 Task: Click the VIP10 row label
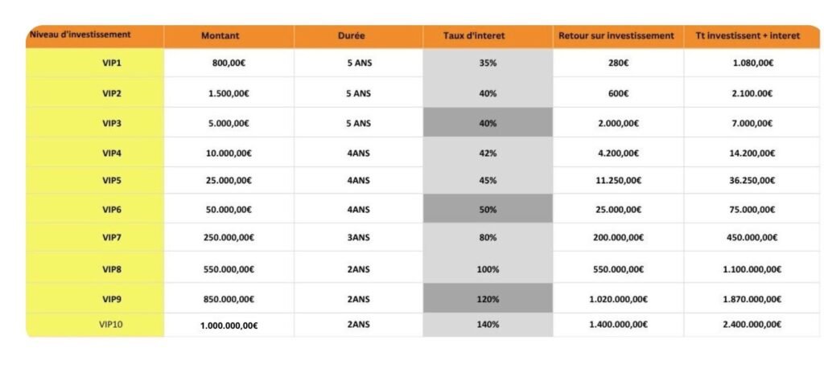[x=112, y=325]
